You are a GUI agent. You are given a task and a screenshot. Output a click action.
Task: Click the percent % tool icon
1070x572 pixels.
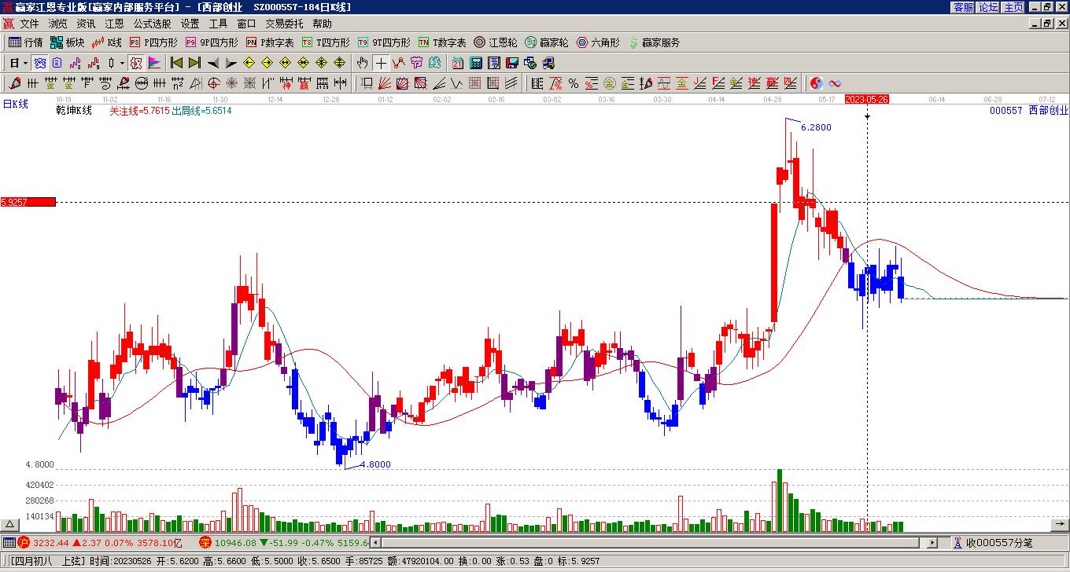(573, 83)
